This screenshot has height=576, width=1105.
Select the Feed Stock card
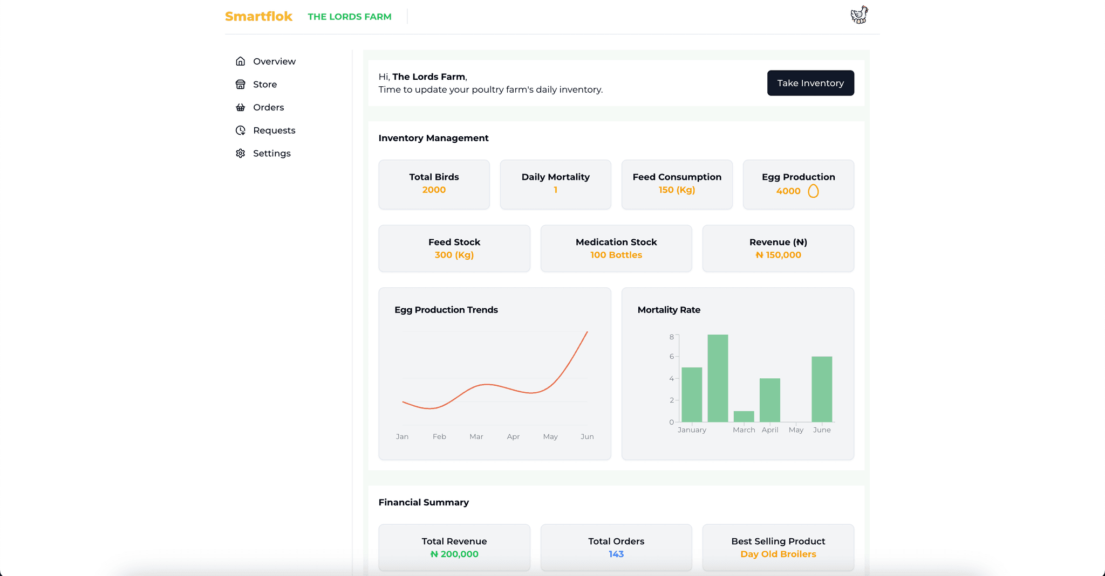454,248
